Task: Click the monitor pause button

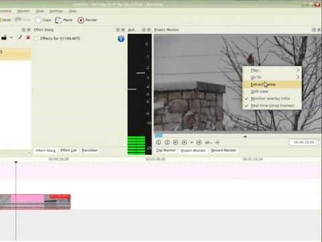Action: (167, 143)
